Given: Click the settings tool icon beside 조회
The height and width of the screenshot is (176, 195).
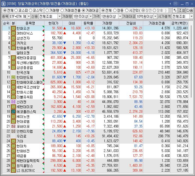Looking at the screenshot, I should click(x=175, y=10).
